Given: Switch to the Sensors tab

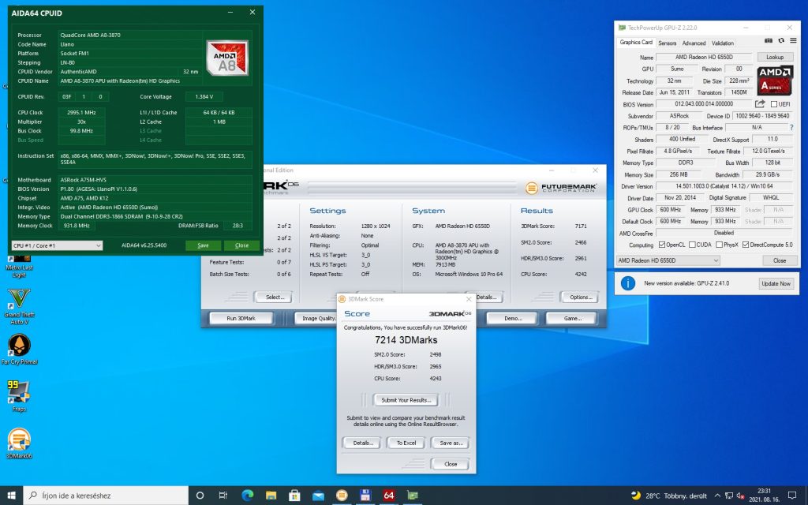Looking at the screenshot, I should pos(668,43).
